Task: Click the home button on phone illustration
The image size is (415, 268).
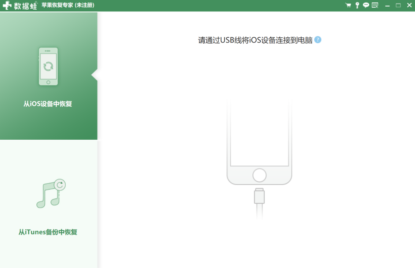Action: (x=259, y=175)
